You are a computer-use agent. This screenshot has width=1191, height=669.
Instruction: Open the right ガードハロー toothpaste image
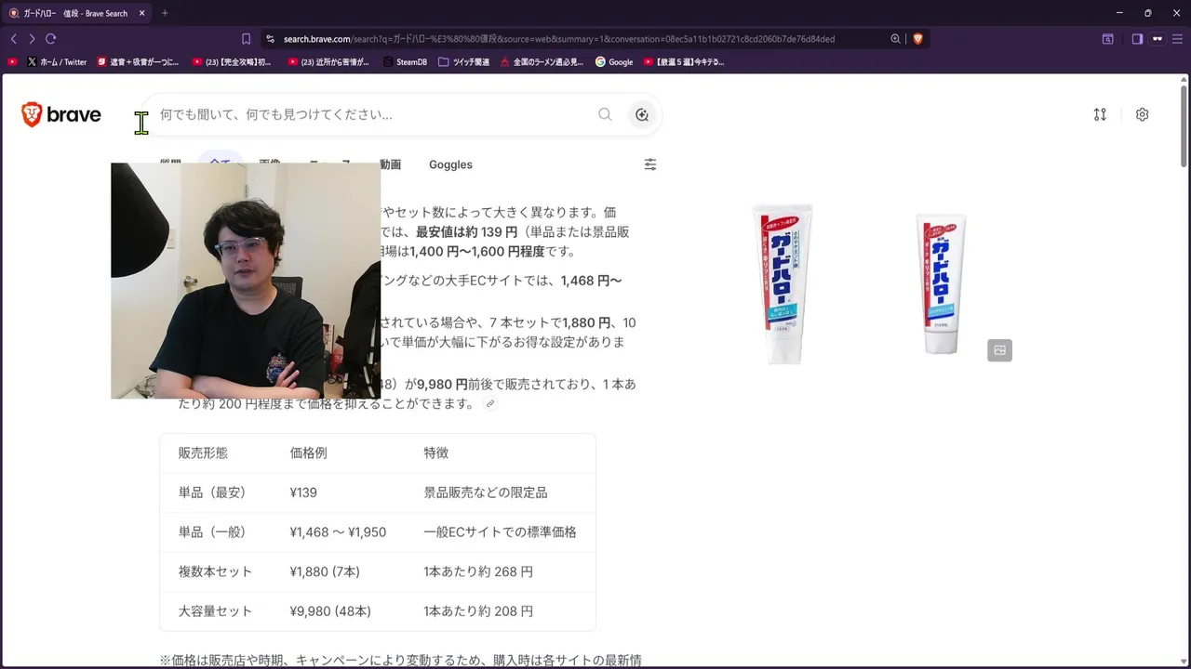(942, 283)
